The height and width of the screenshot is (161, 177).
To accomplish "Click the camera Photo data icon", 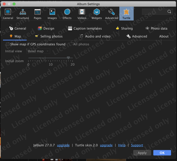I will (x=147, y=28).
